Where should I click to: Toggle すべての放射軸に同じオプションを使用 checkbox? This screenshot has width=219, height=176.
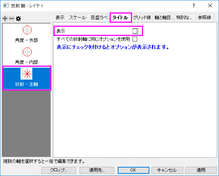coord(135,39)
